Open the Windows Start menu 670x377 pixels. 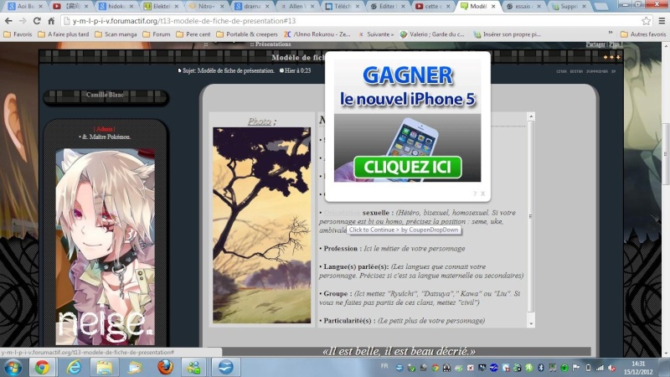(x=13, y=368)
